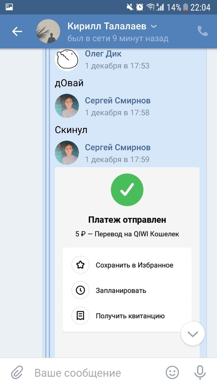Tap the clock icon for Запланировать
The height and width of the screenshot is (387, 217).
pyautogui.click(x=80, y=290)
